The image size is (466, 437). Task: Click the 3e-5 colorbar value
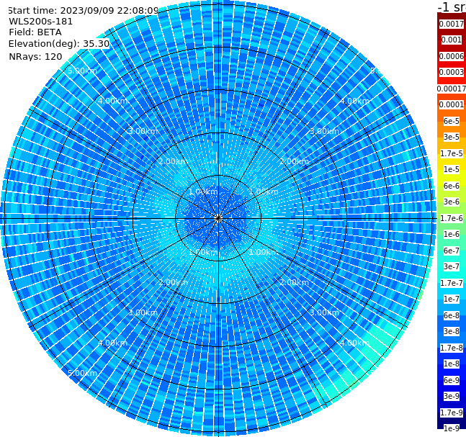[452, 137]
